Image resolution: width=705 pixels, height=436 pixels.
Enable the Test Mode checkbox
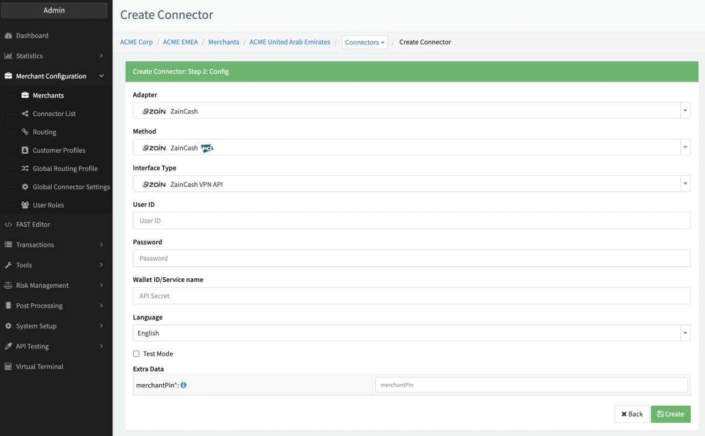136,354
